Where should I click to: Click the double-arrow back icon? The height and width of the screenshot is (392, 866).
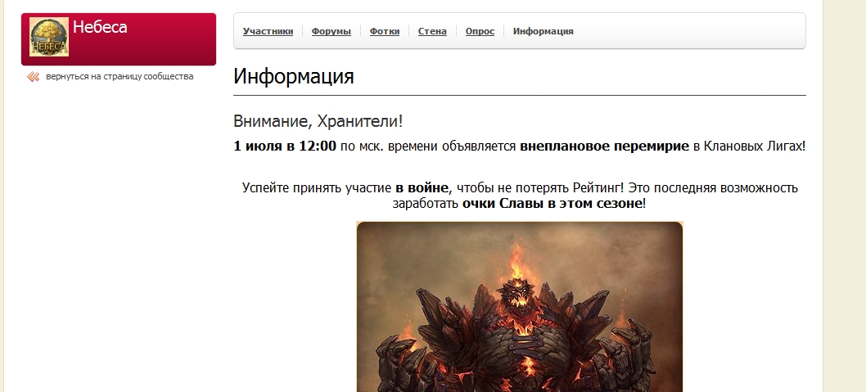point(33,77)
